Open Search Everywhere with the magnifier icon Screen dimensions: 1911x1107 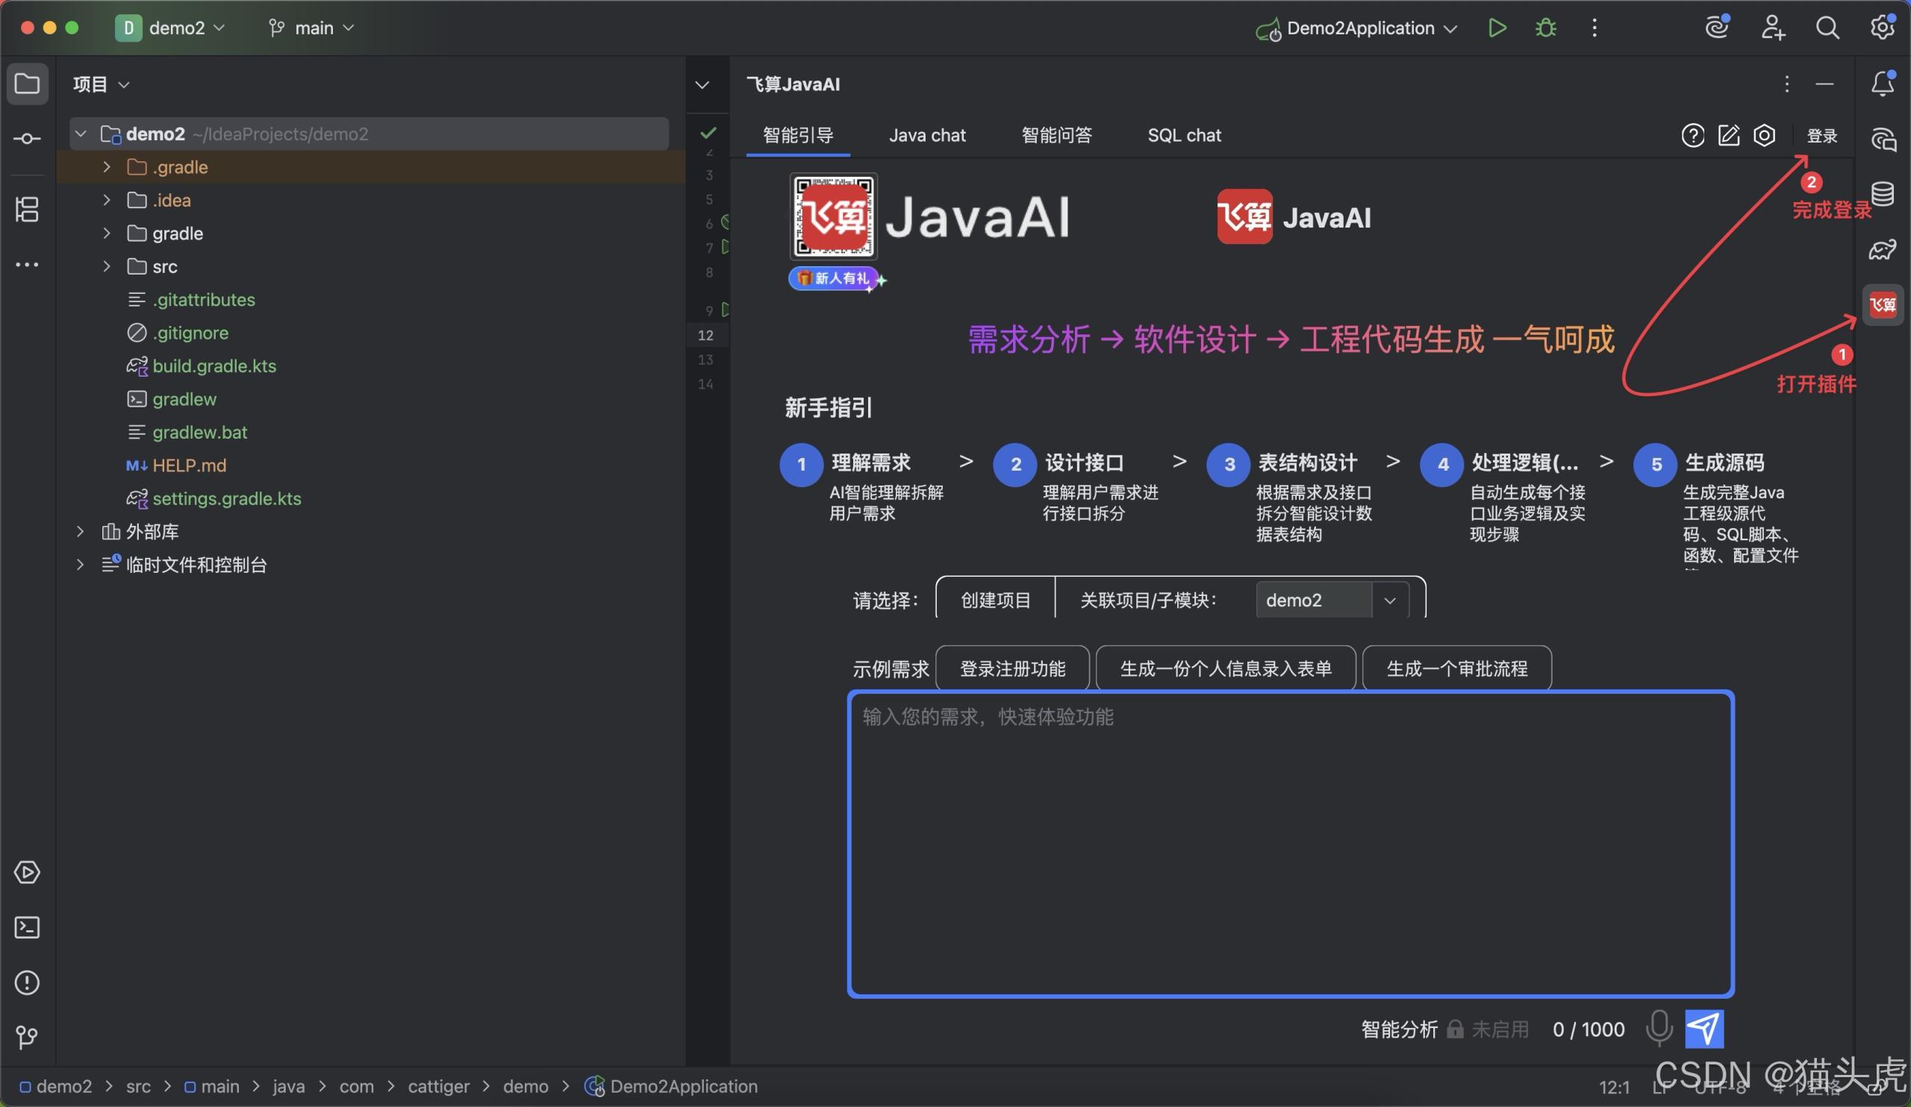(1828, 28)
